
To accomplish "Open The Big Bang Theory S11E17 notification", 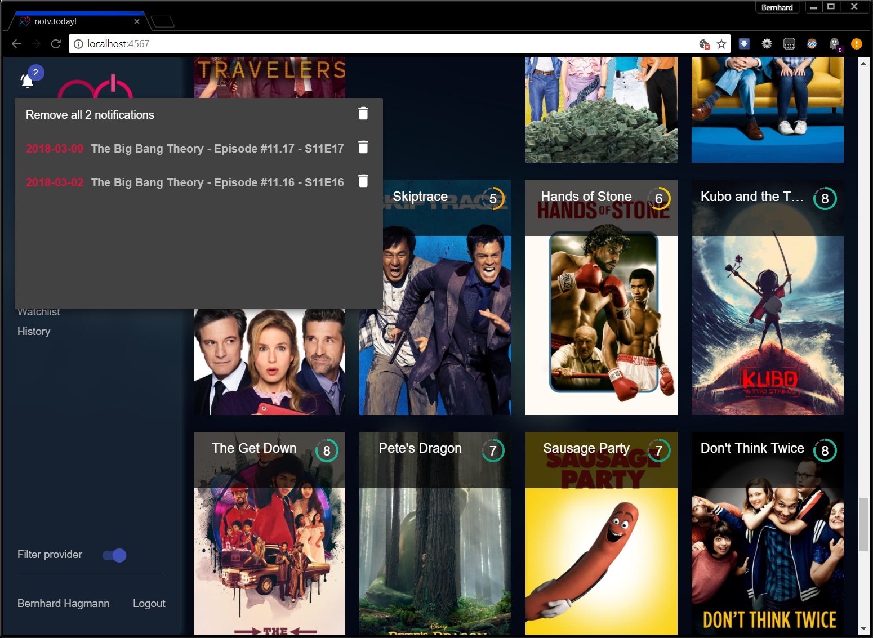I will point(217,149).
